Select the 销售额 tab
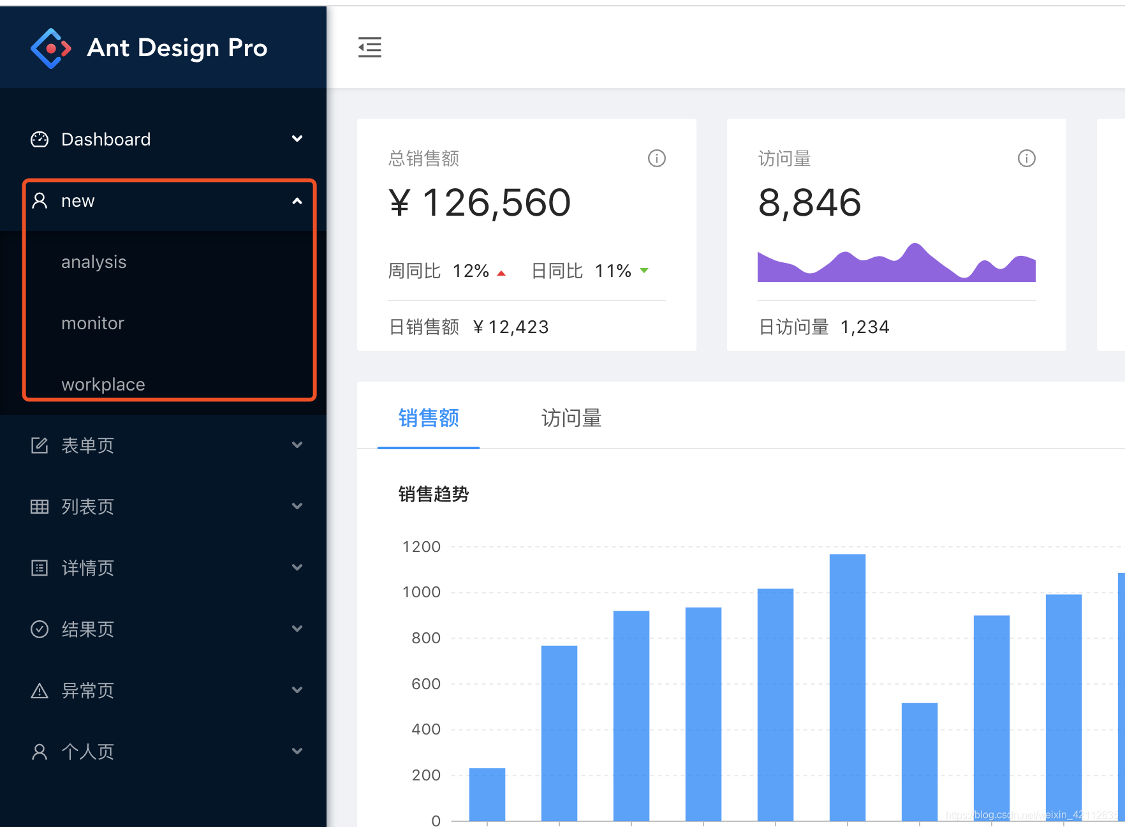The width and height of the screenshot is (1125, 827). (429, 418)
